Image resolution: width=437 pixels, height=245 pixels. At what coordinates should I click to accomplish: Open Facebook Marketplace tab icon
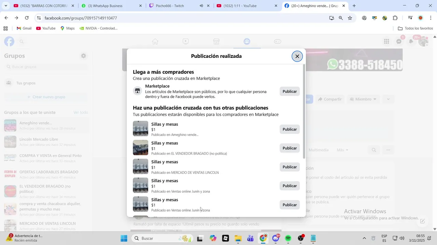(x=216, y=42)
